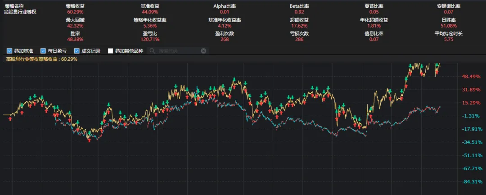
Task: Click the -84.31% label on the y-axis
Action: (471, 182)
